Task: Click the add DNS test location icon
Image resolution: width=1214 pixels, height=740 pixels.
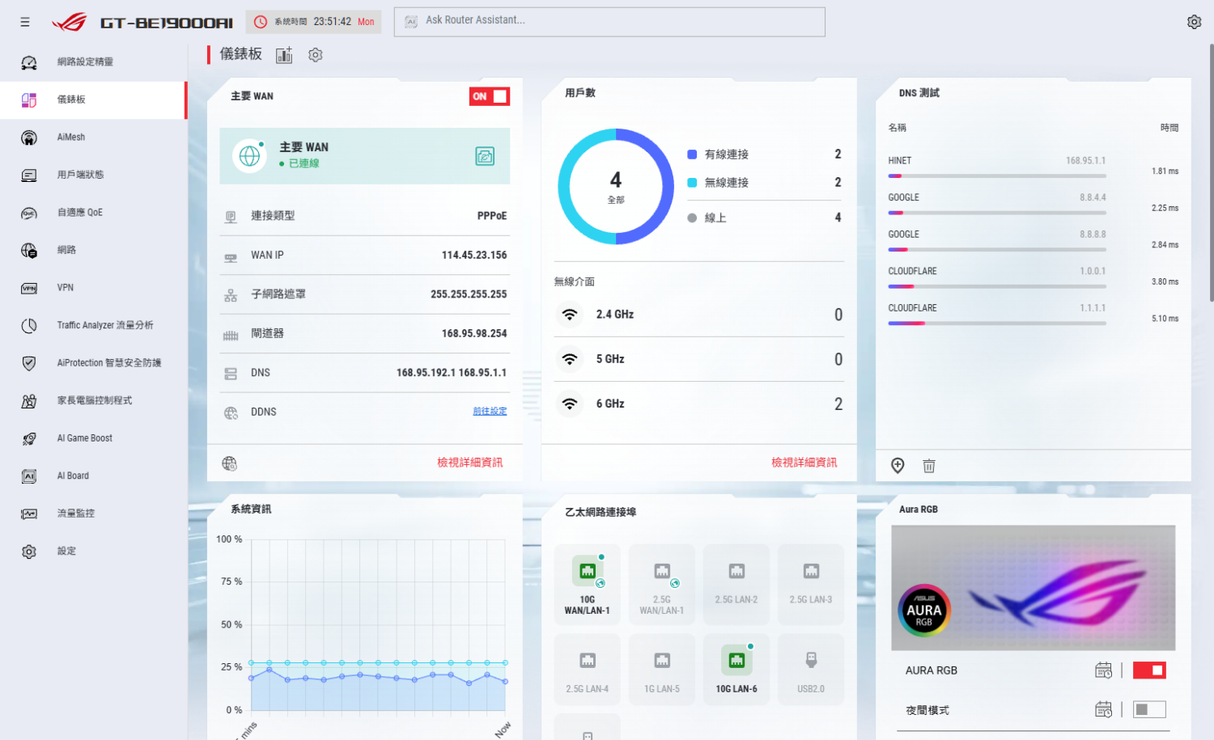Action: tap(898, 465)
